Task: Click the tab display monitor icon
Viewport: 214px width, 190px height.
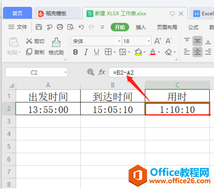Action: (x=172, y=14)
